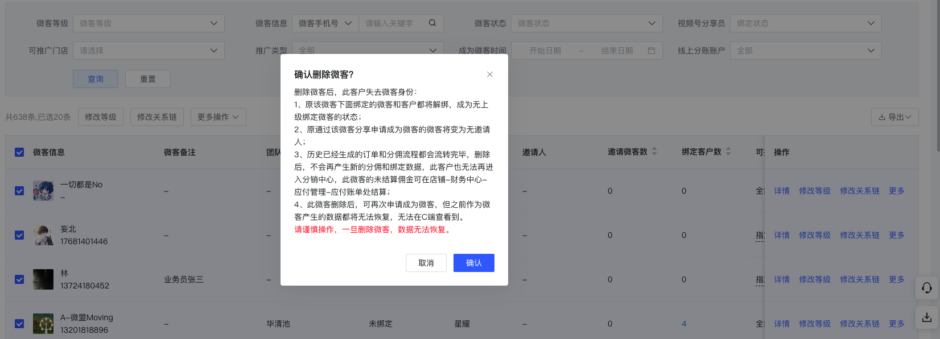Open 详情 for 一切都是No
940x339 pixels.
click(782, 191)
